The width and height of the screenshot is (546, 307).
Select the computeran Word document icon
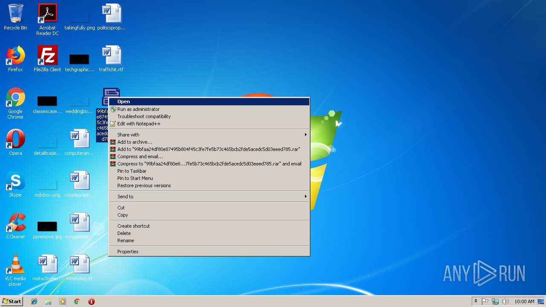pyautogui.click(x=79, y=142)
